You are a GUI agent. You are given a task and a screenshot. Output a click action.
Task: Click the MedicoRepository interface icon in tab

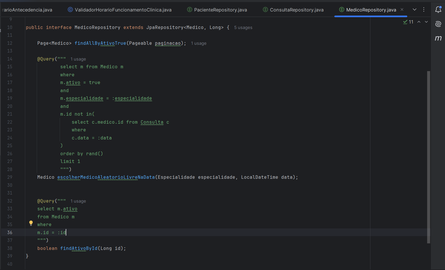tap(342, 9)
